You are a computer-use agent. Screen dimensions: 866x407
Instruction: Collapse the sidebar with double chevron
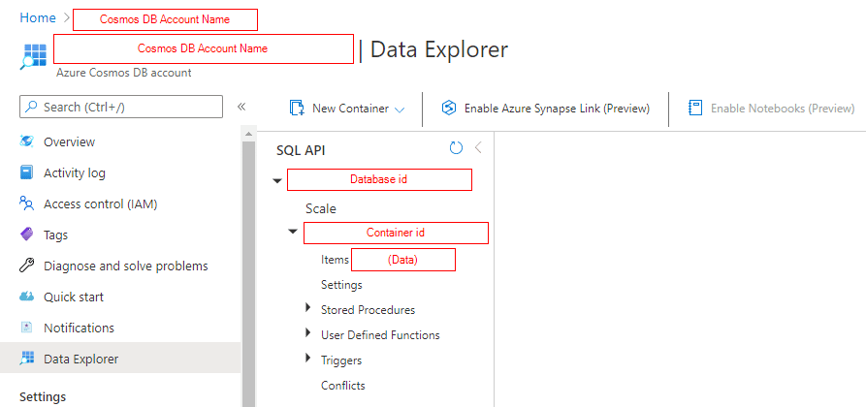tap(241, 107)
